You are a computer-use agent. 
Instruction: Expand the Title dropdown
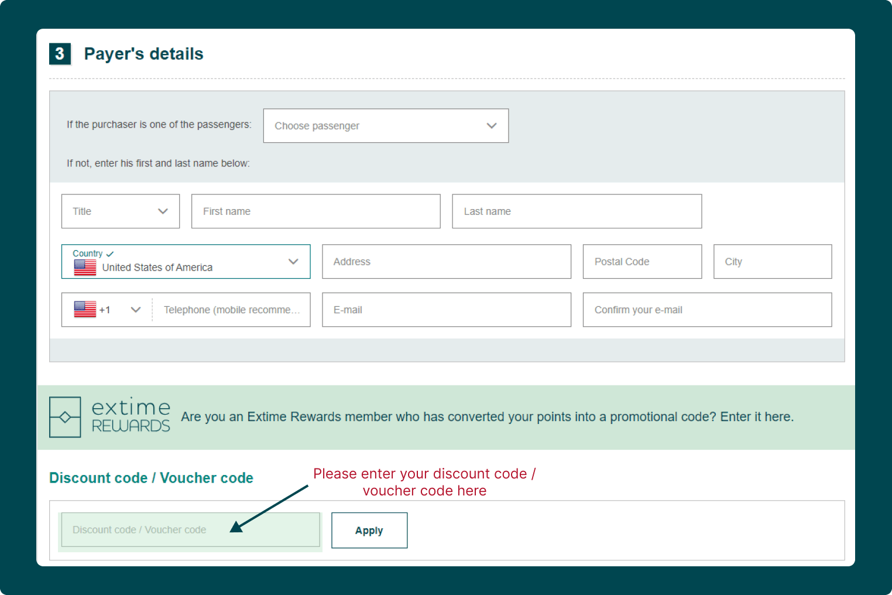121,211
